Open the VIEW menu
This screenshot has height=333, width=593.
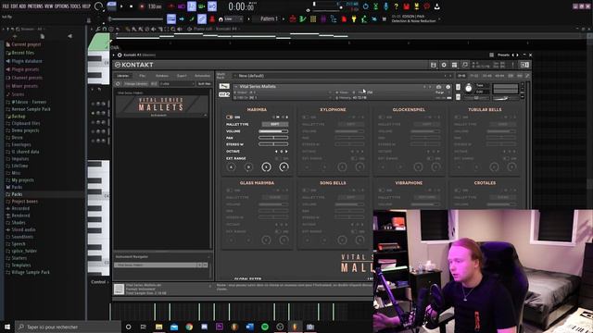click(49, 6)
